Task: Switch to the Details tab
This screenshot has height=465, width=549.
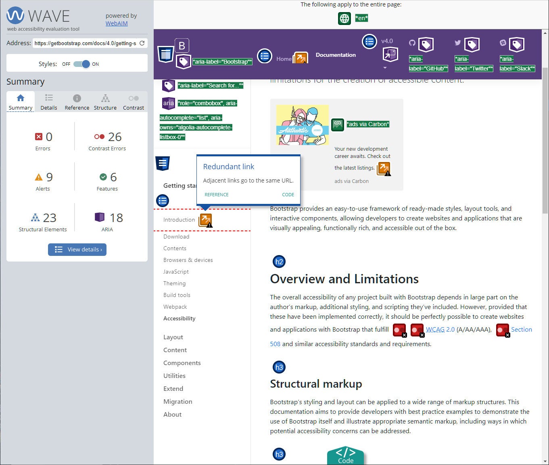Action: tap(49, 102)
